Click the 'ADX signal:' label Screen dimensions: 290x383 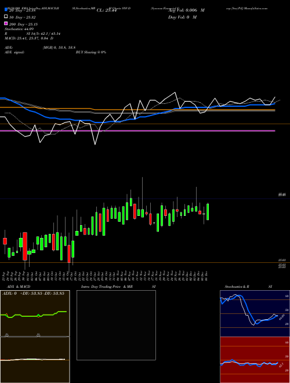[x=14, y=52]
